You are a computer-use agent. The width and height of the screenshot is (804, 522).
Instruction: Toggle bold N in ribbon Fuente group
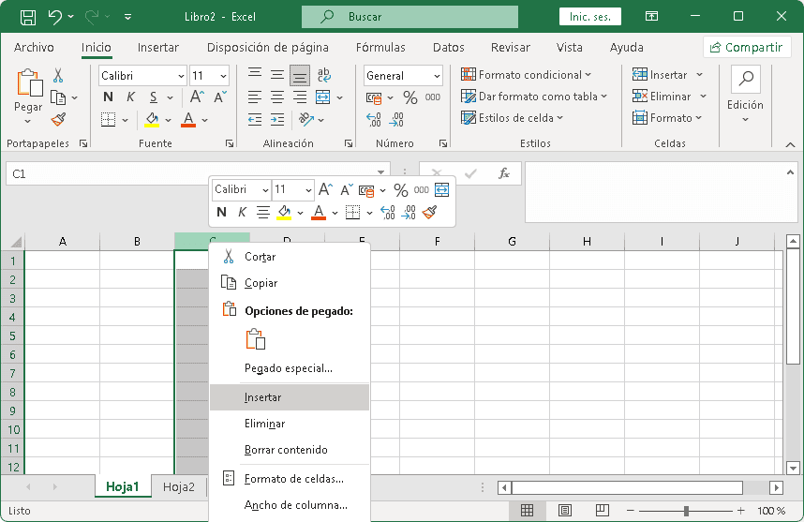coord(108,97)
